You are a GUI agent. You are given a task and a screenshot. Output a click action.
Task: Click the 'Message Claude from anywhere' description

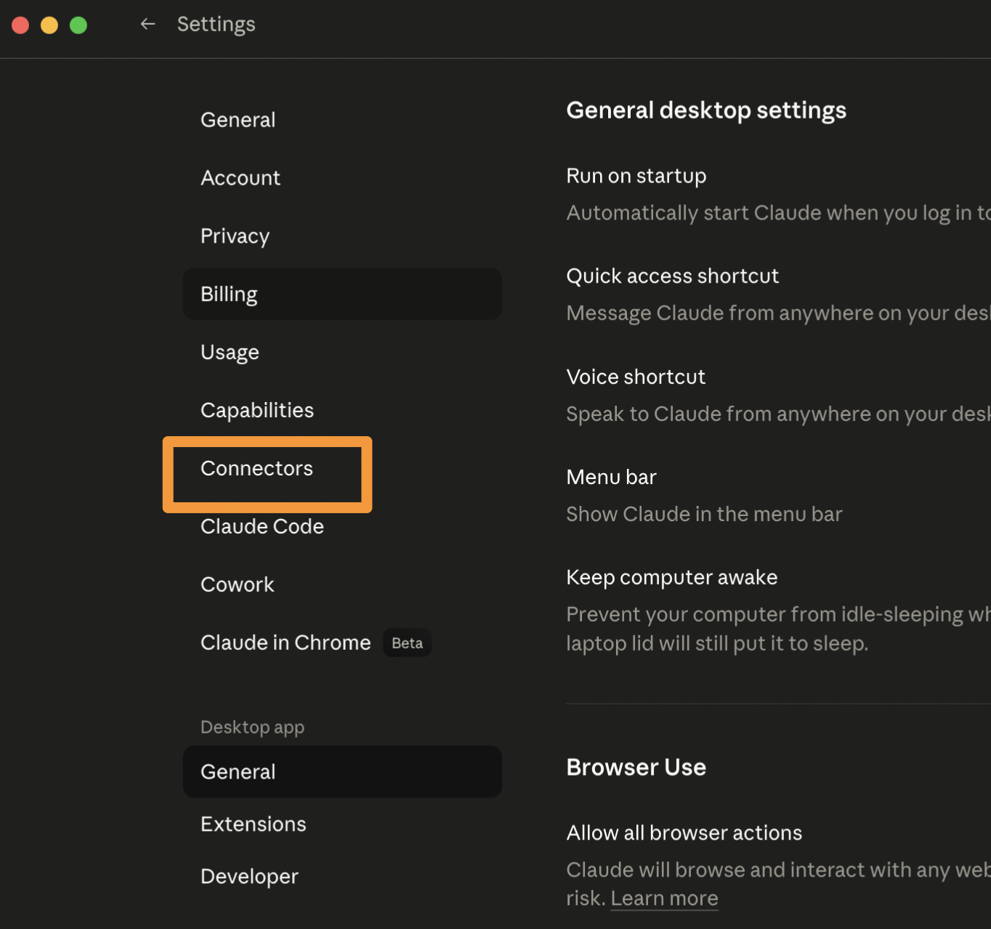778,313
